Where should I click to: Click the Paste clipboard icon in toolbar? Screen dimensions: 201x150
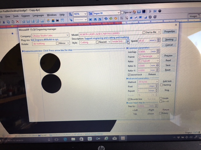[13, 22]
